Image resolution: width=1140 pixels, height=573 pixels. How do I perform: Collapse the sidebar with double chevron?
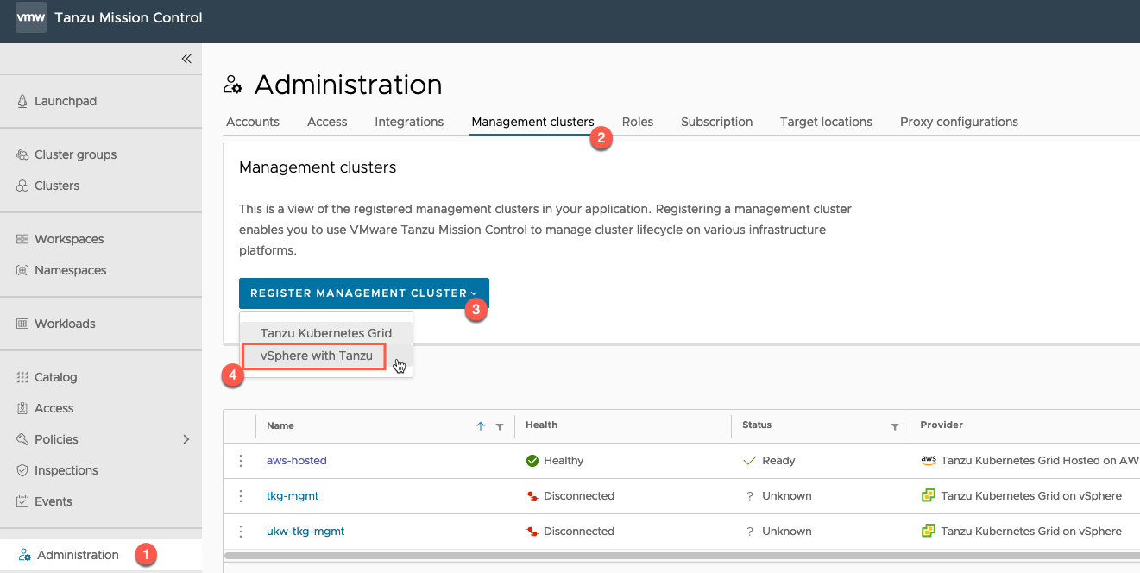point(186,59)
